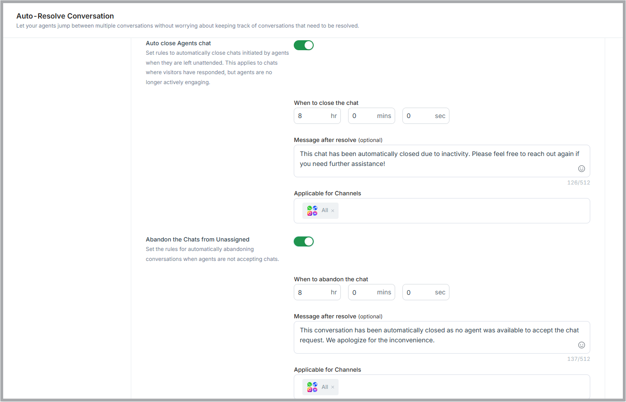Click channel icons in auto close channels tag

pos(312,211)
